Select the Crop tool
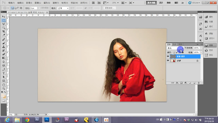Image resolution: width=218 pixels, height=123 pixels. pyautogui.click(x=4, y=31)
